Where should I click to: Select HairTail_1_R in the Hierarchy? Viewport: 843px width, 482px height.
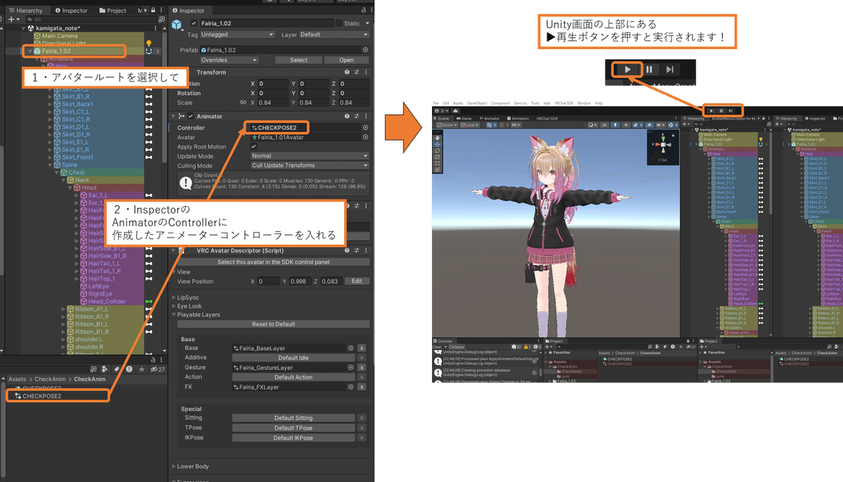tap(105, 271)
